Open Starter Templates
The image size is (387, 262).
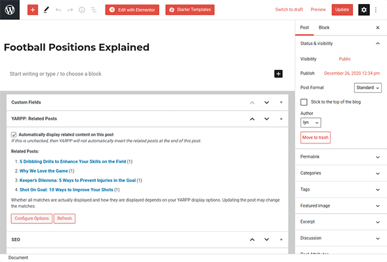pos(190,10)
